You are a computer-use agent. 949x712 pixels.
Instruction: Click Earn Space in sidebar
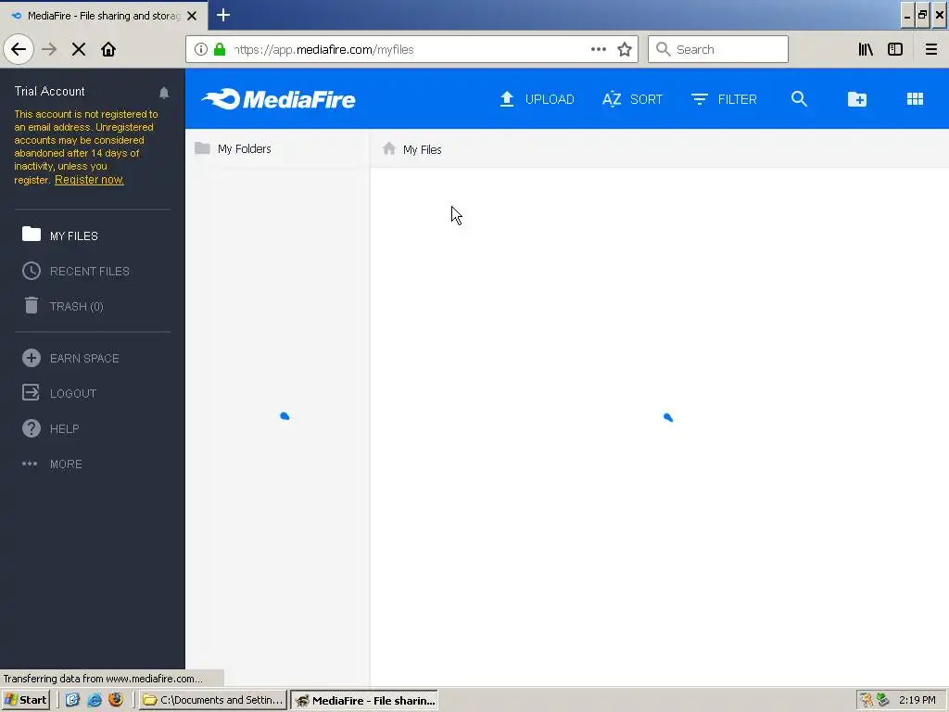(70, 359)
